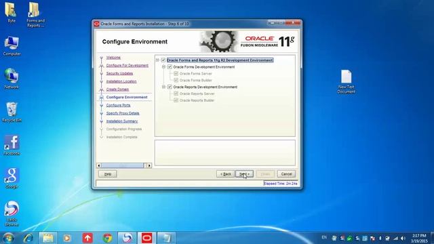Screen dimensions: 434x244
Task: Jump to Configure Ports step
Action: 118,106
